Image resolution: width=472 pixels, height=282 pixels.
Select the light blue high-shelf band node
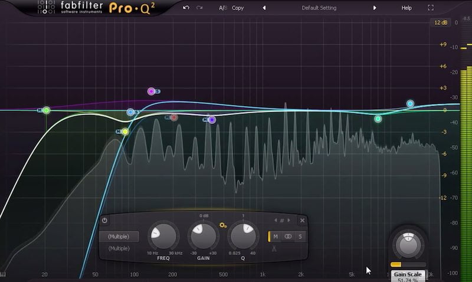(x=410, y=104)
